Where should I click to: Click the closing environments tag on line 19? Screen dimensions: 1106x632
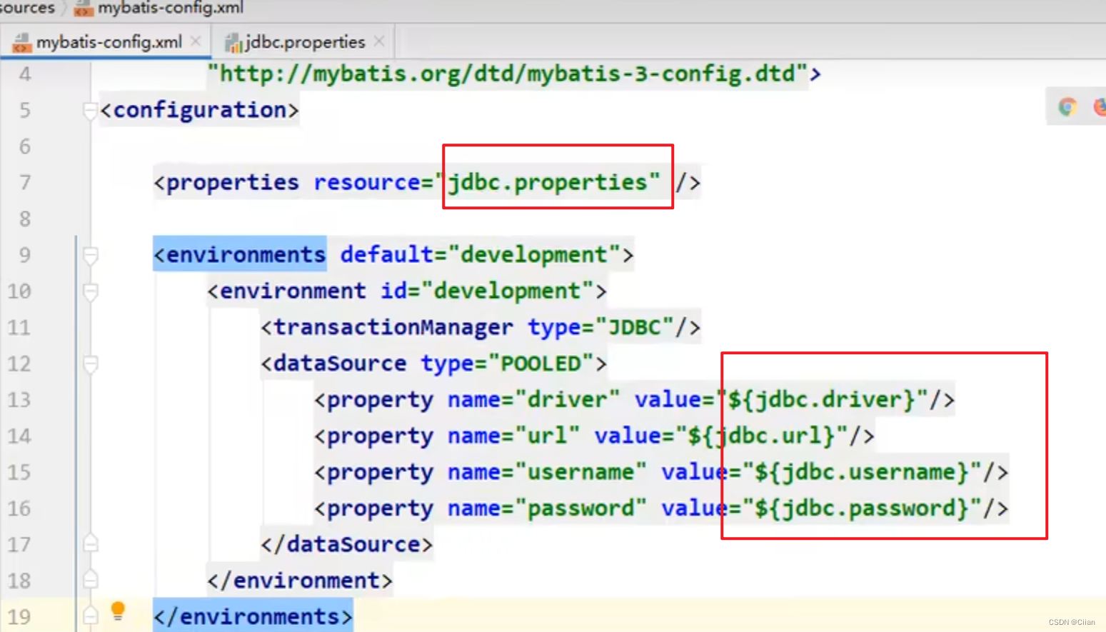pyautogui.click(x=253, y=617)
